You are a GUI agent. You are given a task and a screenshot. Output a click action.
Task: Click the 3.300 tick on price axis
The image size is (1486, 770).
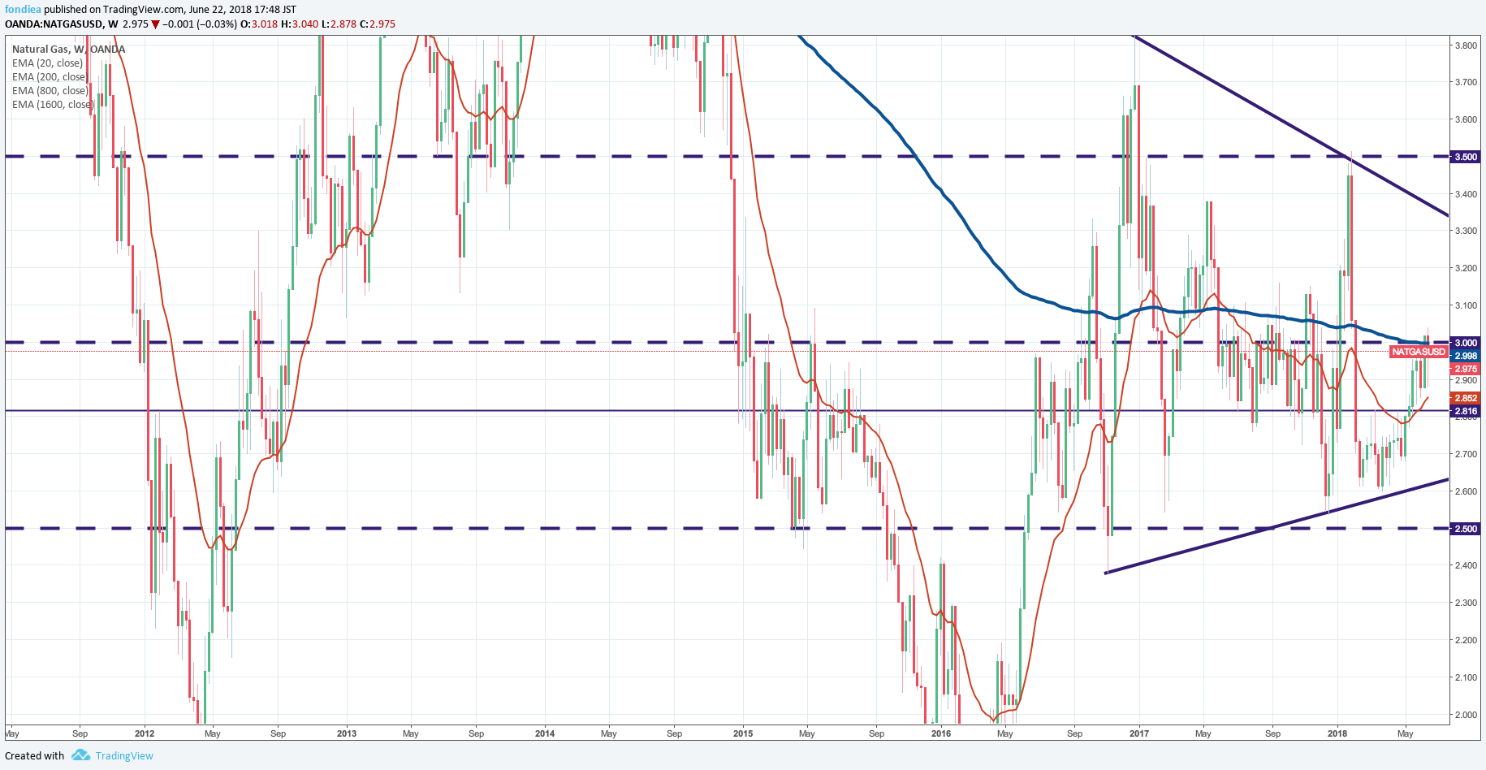pos(1466,231)
